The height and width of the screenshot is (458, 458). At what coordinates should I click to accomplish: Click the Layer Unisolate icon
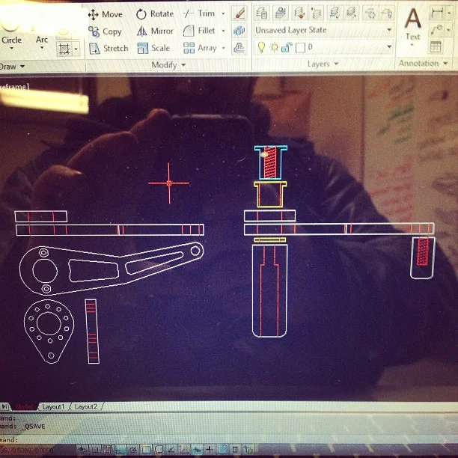[x=352, y=13]
